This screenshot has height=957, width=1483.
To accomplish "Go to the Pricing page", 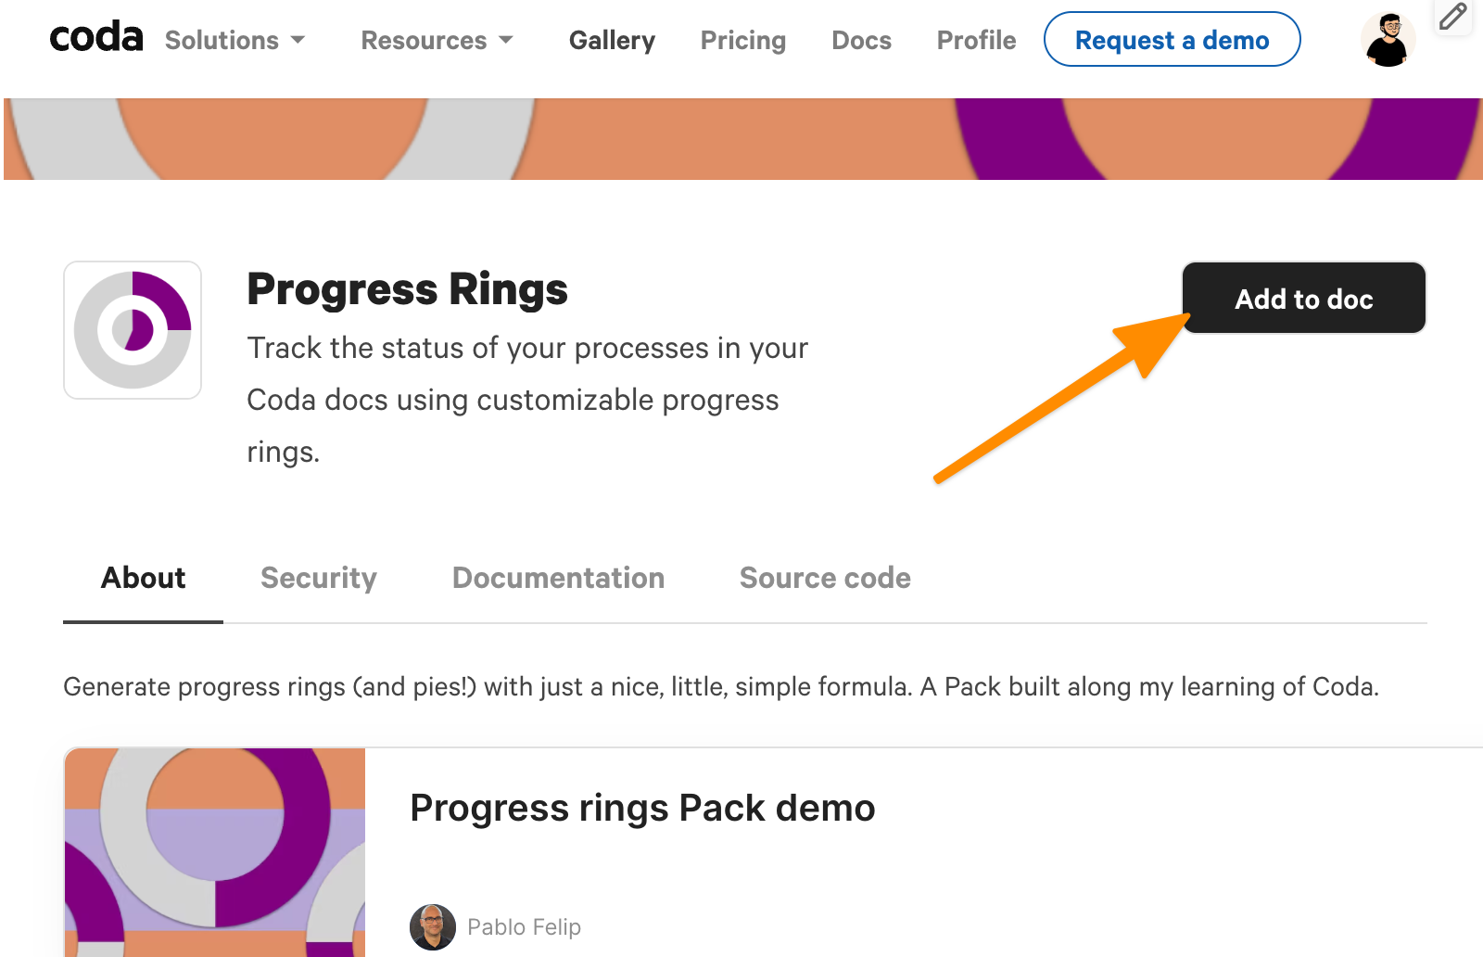I will click(742, 41).
